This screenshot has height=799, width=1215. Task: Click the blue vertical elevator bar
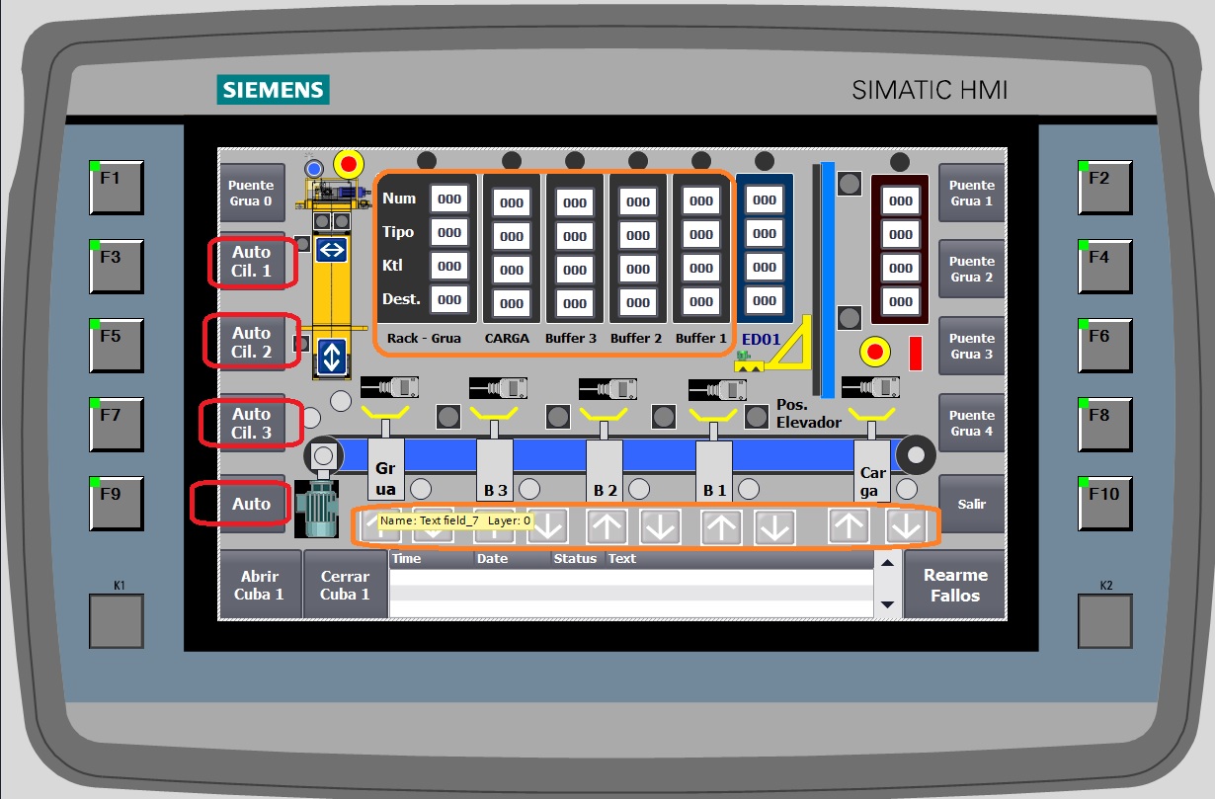(x=828, y=279)
